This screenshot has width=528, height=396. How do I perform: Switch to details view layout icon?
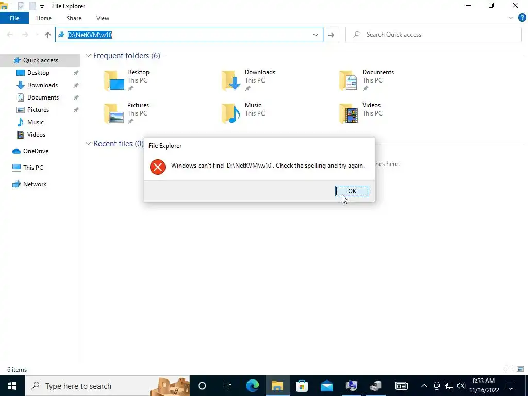pyautogui.click(x=509, y=369)
